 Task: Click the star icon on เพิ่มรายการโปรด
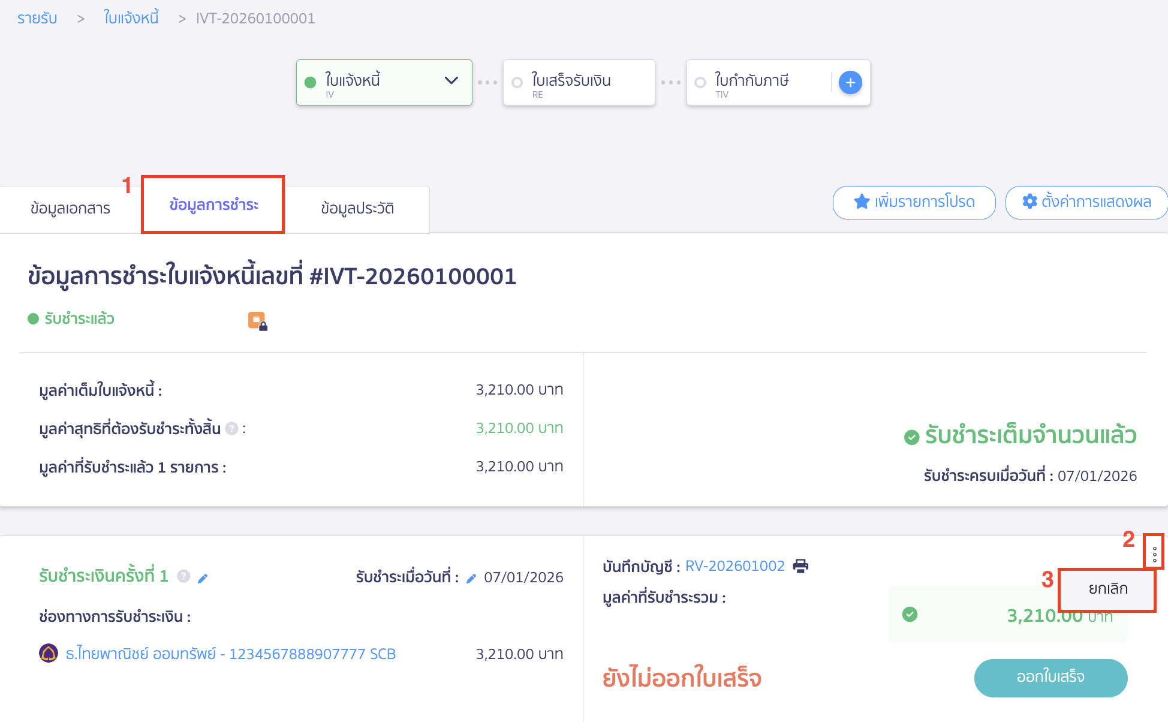click(x=861, y=202)
